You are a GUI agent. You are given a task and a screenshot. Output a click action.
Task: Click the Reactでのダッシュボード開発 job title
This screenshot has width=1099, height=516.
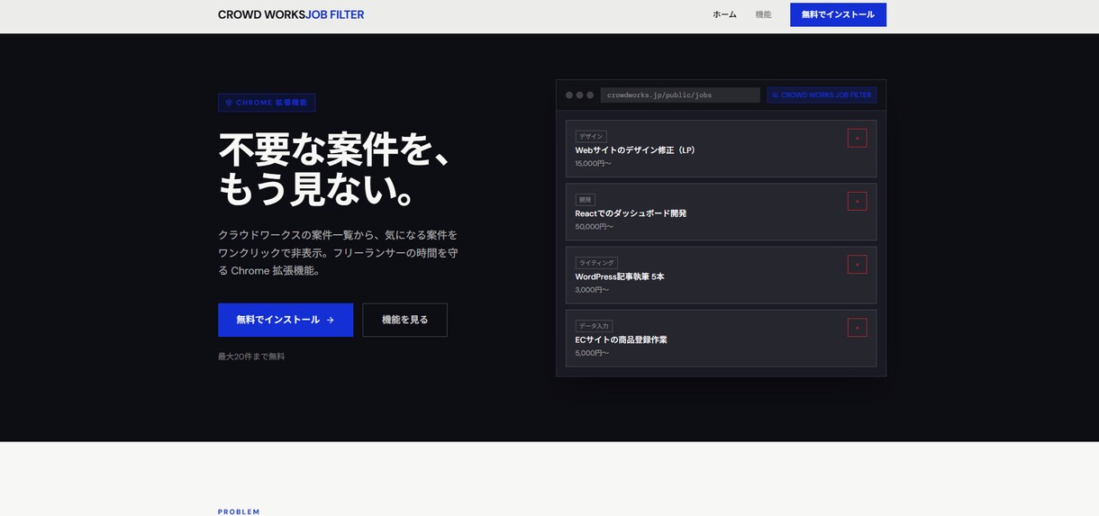631,213
